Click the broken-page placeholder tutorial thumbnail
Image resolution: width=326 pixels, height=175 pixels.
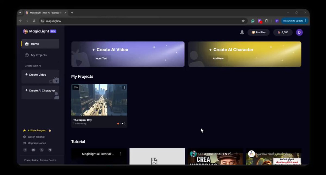click(157, 157)
